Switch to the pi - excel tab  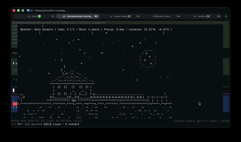coord(34,16)
